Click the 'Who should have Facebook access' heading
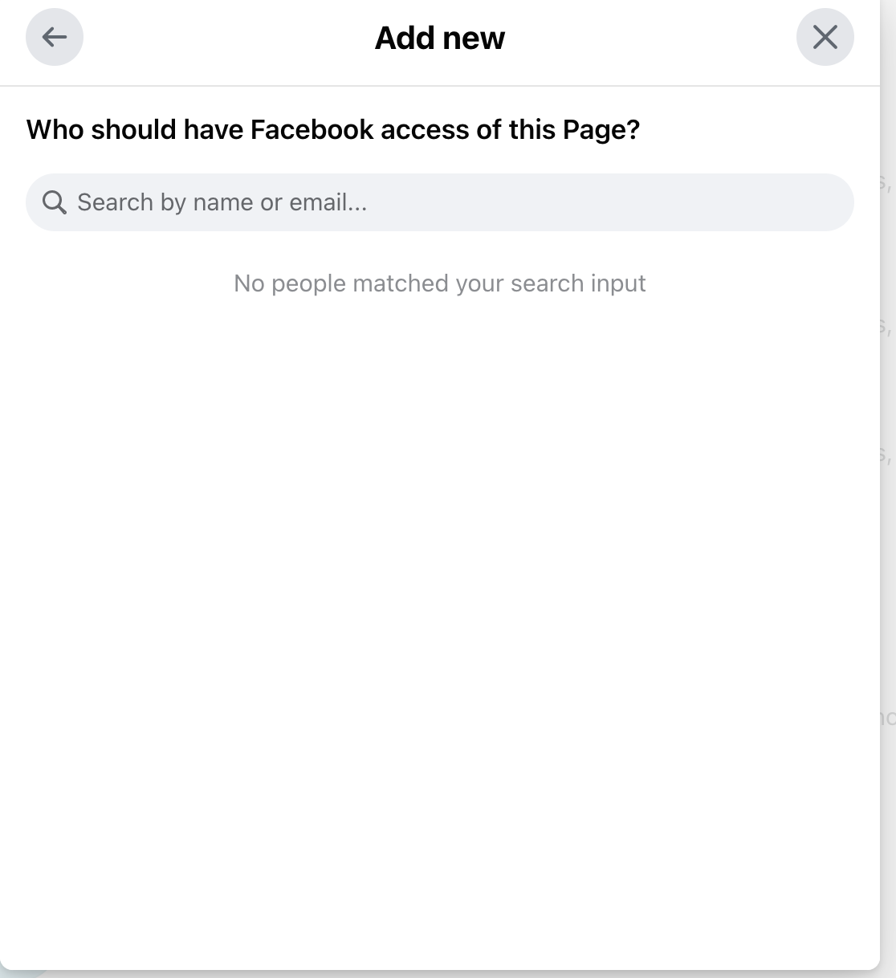This screenshot has width=896, height=978. pos(333,129)
